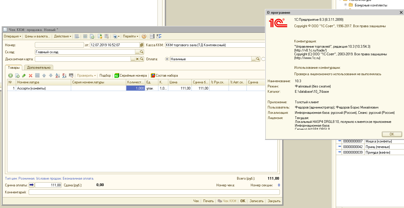Expand the Бонусные комплекты folder
404x208 pixels.
(x=345, y=5)
